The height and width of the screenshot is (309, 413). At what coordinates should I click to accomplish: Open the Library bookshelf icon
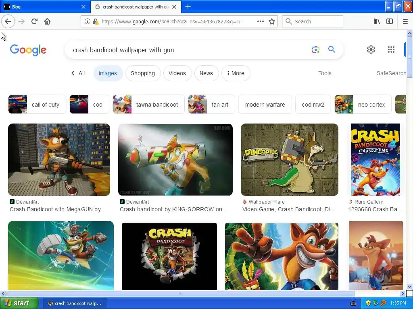coord(377,21)
